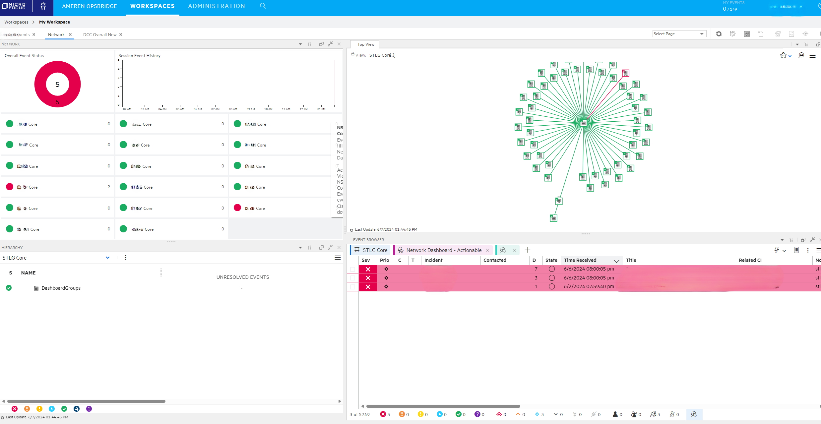Click the page layout grid icon
821x424 pixels.
click(x=747, y=34)
